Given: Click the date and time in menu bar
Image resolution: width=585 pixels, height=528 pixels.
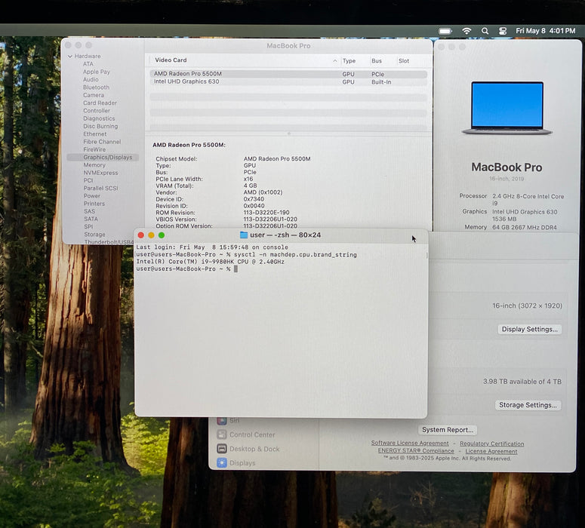Looking at the screenshot, I should tap(545, 31).
